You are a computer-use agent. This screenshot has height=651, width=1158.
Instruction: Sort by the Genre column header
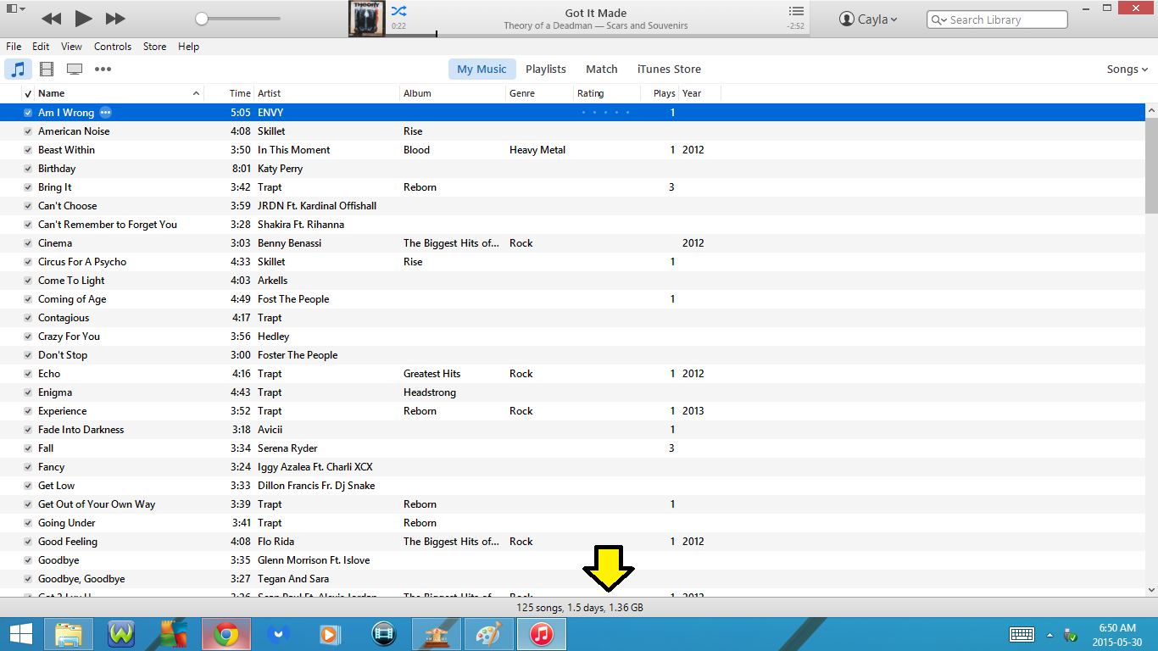[x=539, y=93]
